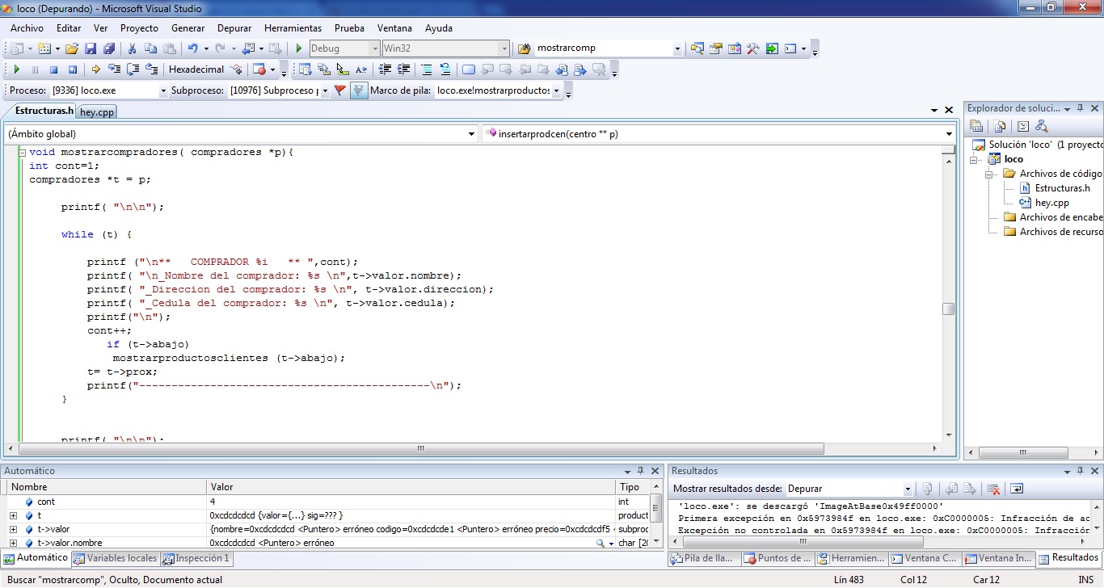1104x588 pixels.
Task: Open Mostrar resultados desde Depurar dropdown
Action: (x=908, y=489)
